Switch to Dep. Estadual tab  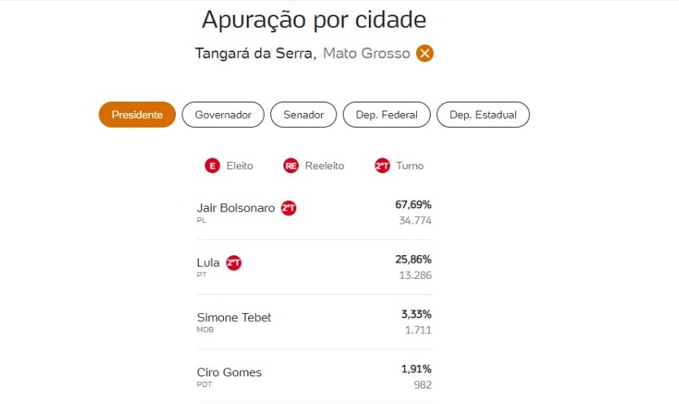483,115
